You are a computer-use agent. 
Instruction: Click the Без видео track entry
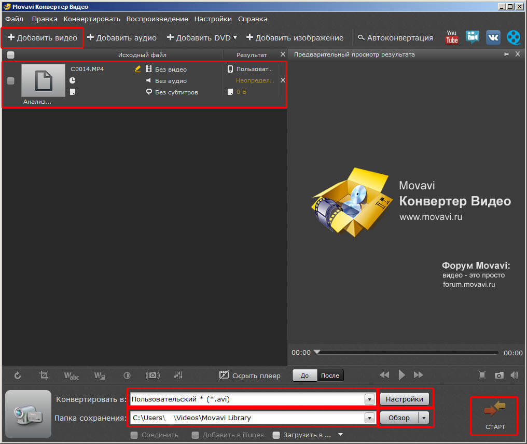[171, 69]
